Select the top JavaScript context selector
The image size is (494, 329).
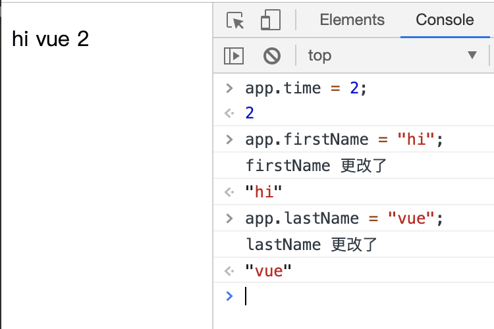pos(393,55)
